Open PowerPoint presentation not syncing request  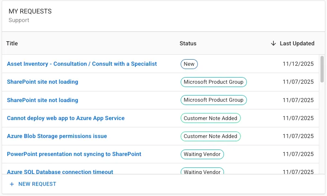(74, 154)
